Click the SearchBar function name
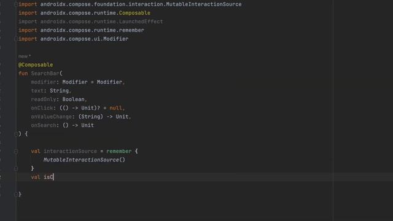Image resolution: width=393 pixels, height=221 pixels. tap(45, 74)
